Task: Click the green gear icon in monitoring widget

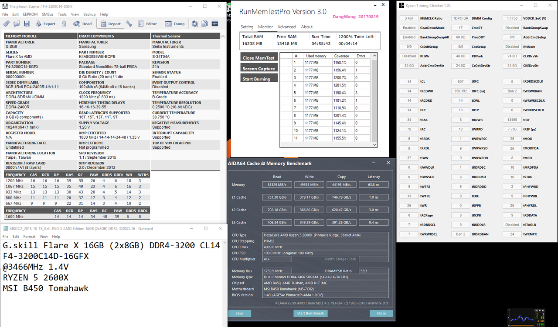Action: 537,318
